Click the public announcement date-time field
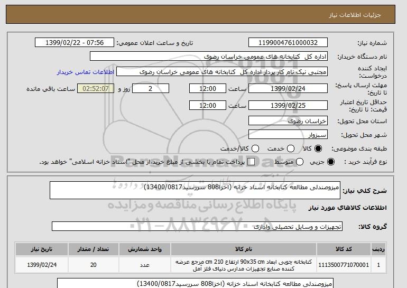The height and width of the screenshot is (288, 407). coord(77,43)
